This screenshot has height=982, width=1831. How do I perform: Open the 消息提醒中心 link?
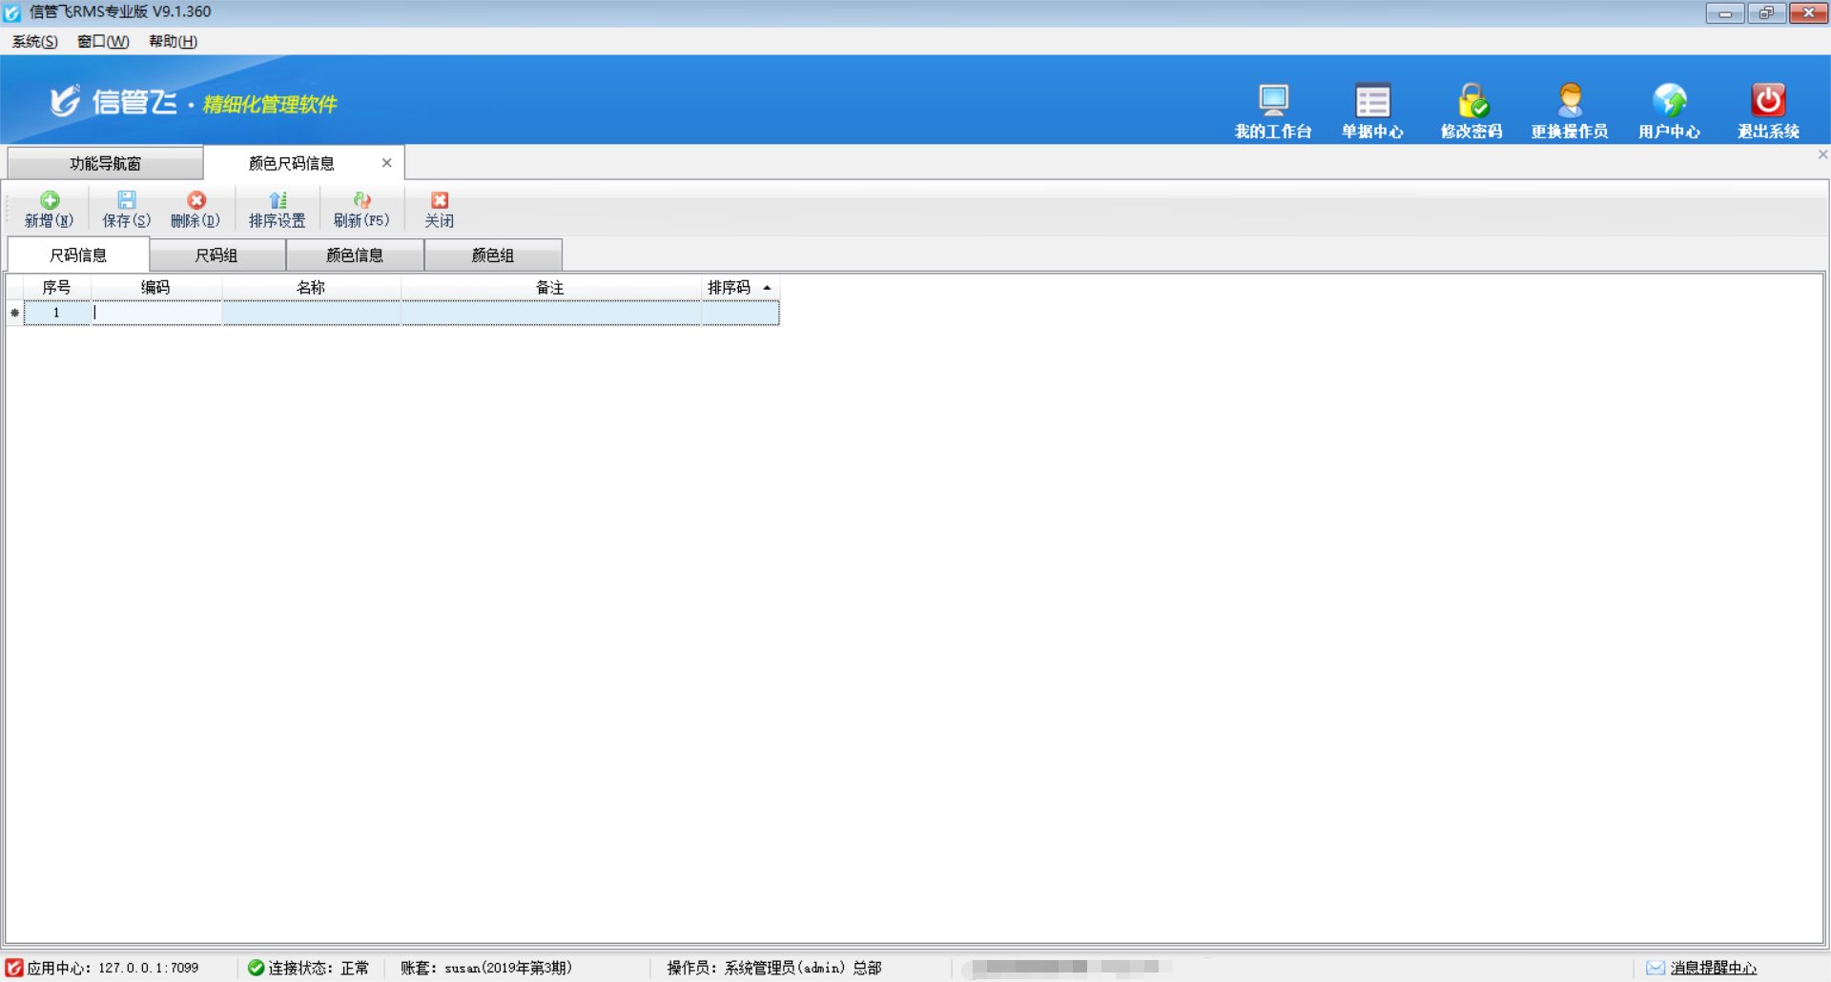pos(1713,968)
